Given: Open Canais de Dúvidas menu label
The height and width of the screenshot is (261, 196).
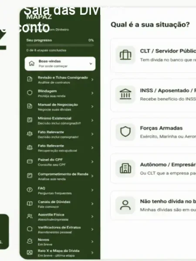Looking at the screenshot, I should click(x=54, y=202).
